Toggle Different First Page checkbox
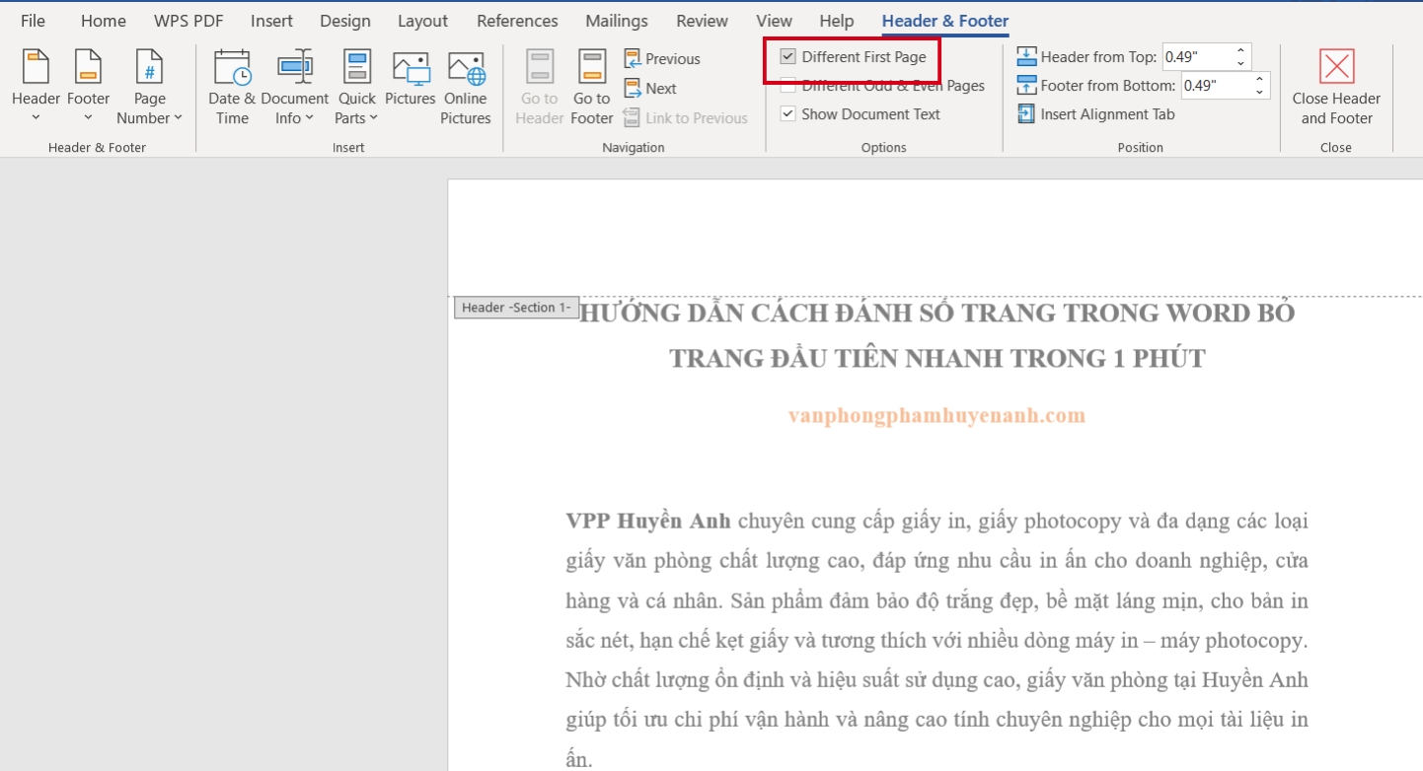 click(787, 57)
